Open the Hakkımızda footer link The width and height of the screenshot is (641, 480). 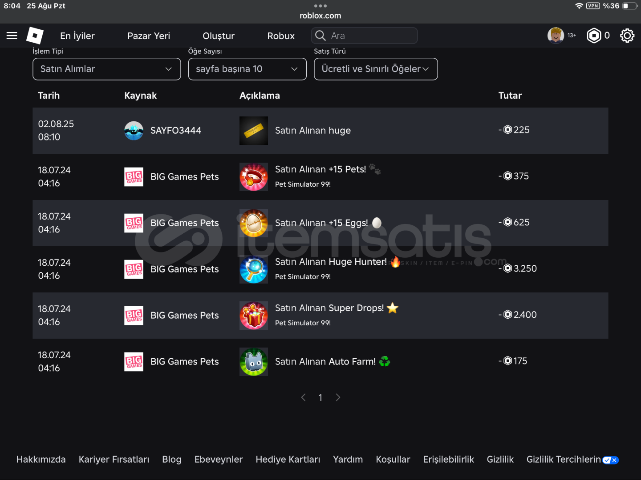[x=41, y=460]
